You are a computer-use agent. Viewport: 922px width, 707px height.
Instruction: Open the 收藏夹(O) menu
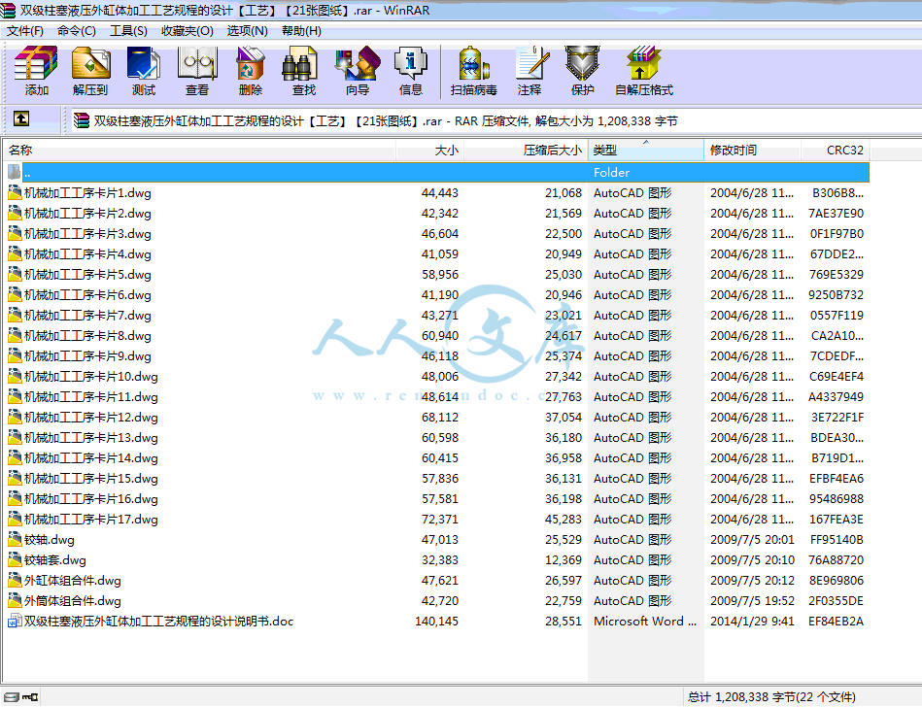pos(188,30)
